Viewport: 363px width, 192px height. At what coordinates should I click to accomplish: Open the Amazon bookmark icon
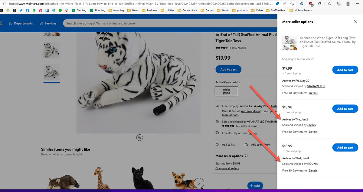click(2, 10)
